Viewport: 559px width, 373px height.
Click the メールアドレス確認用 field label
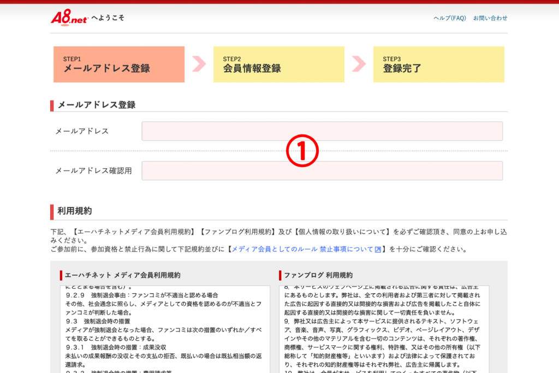coord(93,171)
